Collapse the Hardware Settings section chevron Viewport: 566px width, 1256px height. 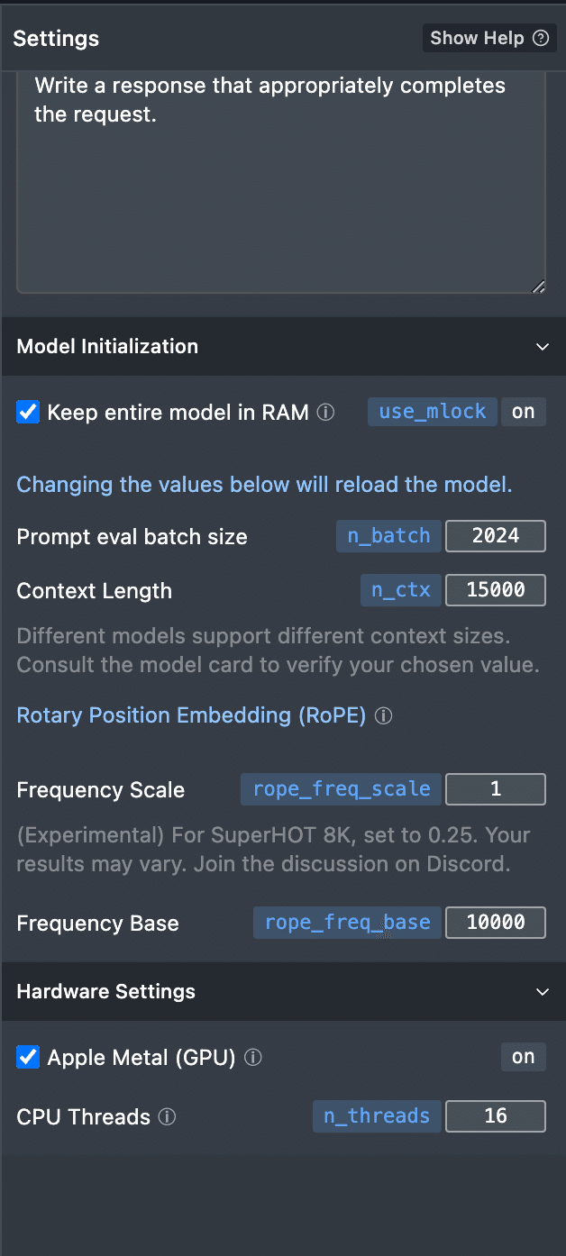543,992
